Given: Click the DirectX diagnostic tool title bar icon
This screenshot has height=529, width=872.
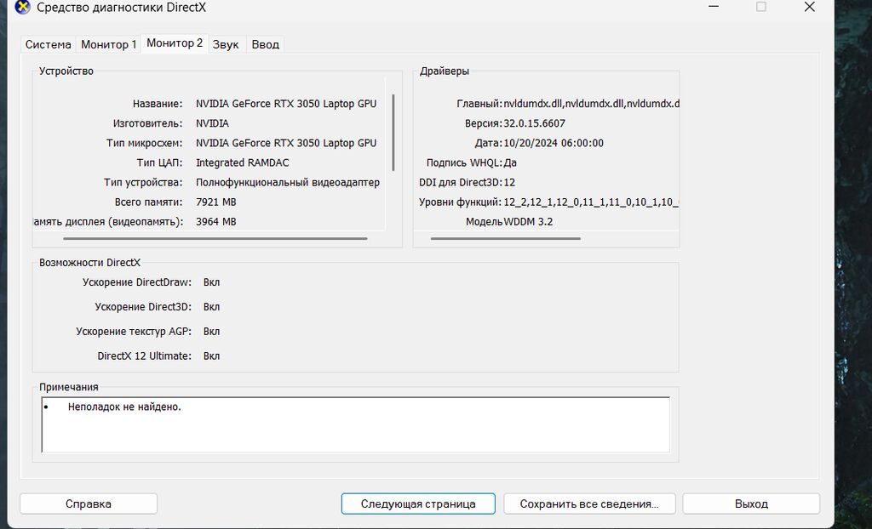Looking at the screenshot, I should click(x=22, y=7).
